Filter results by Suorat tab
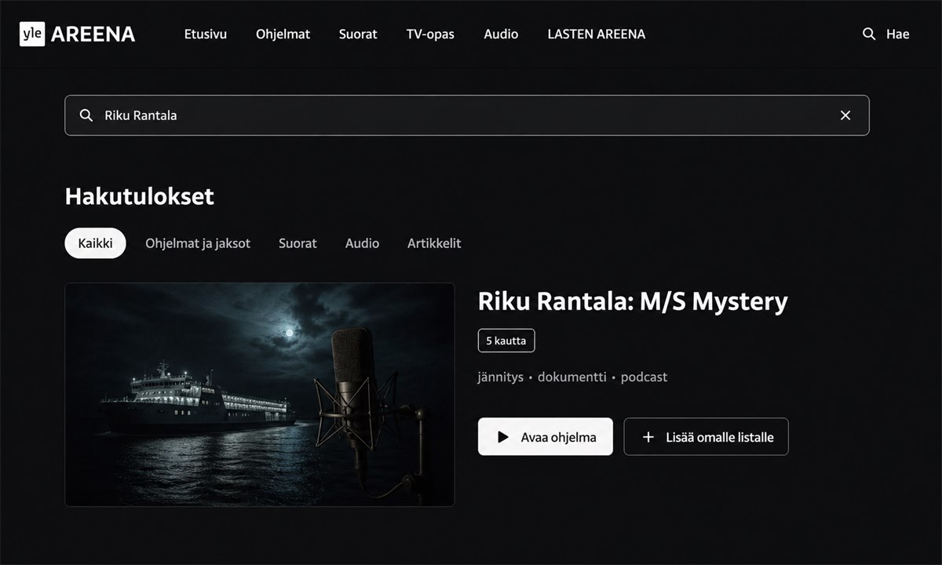Screen dimensions: 942x565 coord(298,243)
